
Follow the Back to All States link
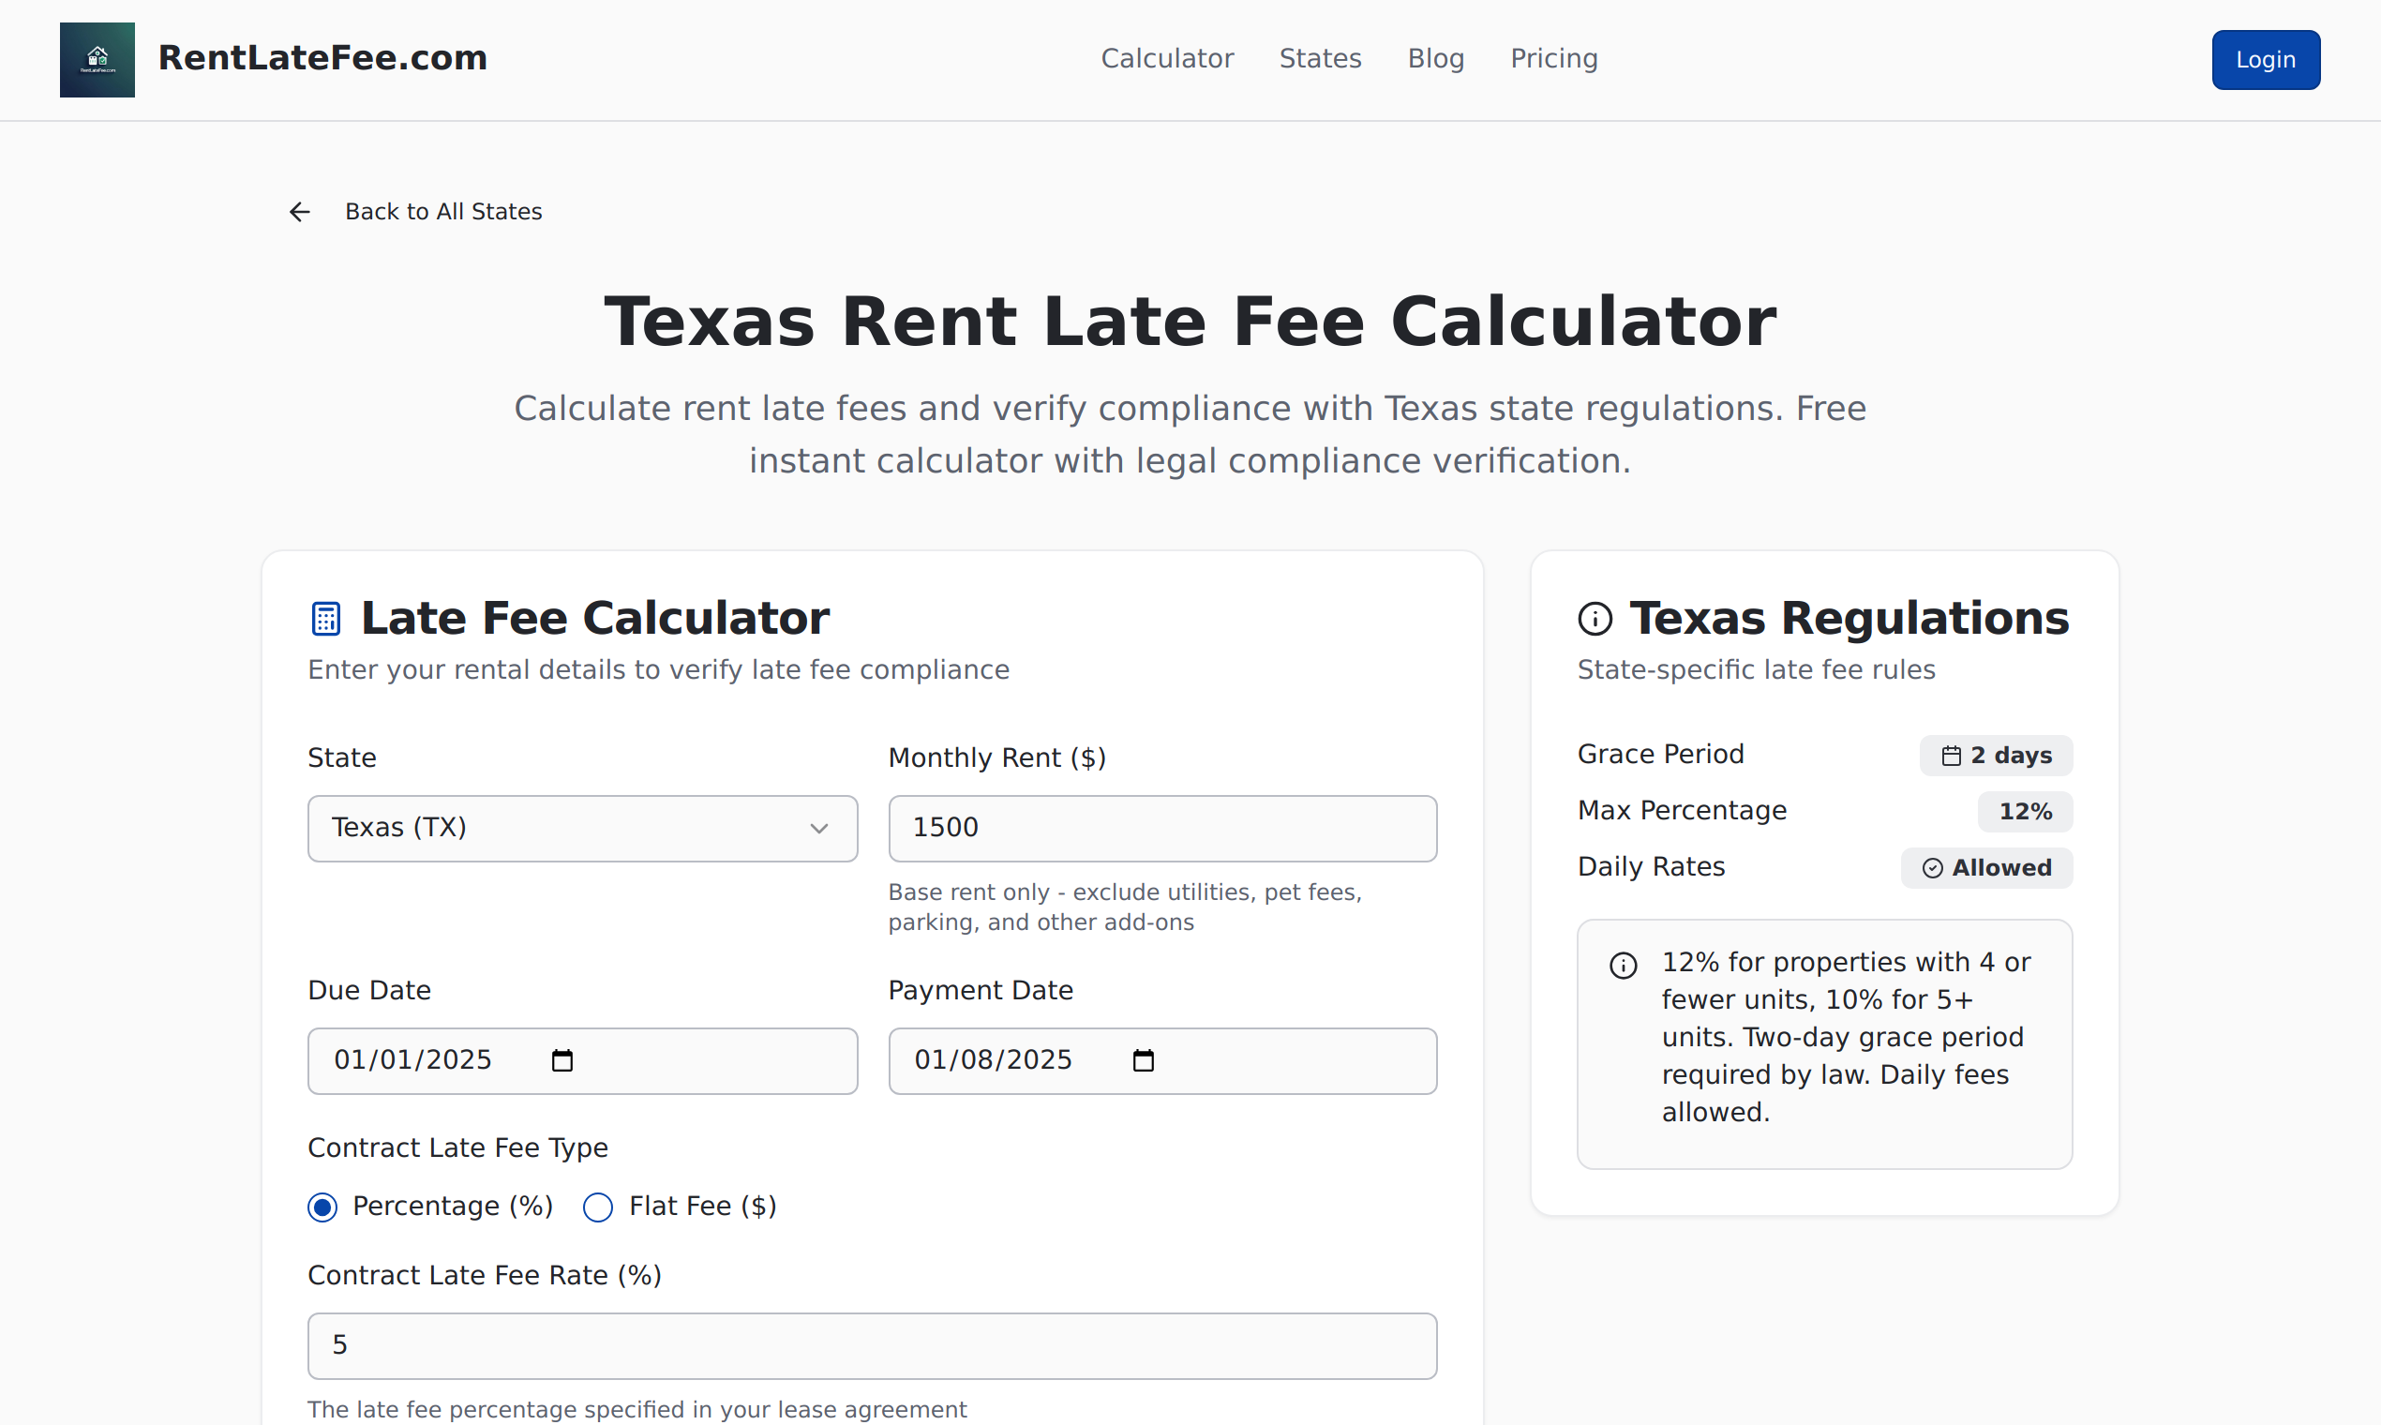click(443, 211)
